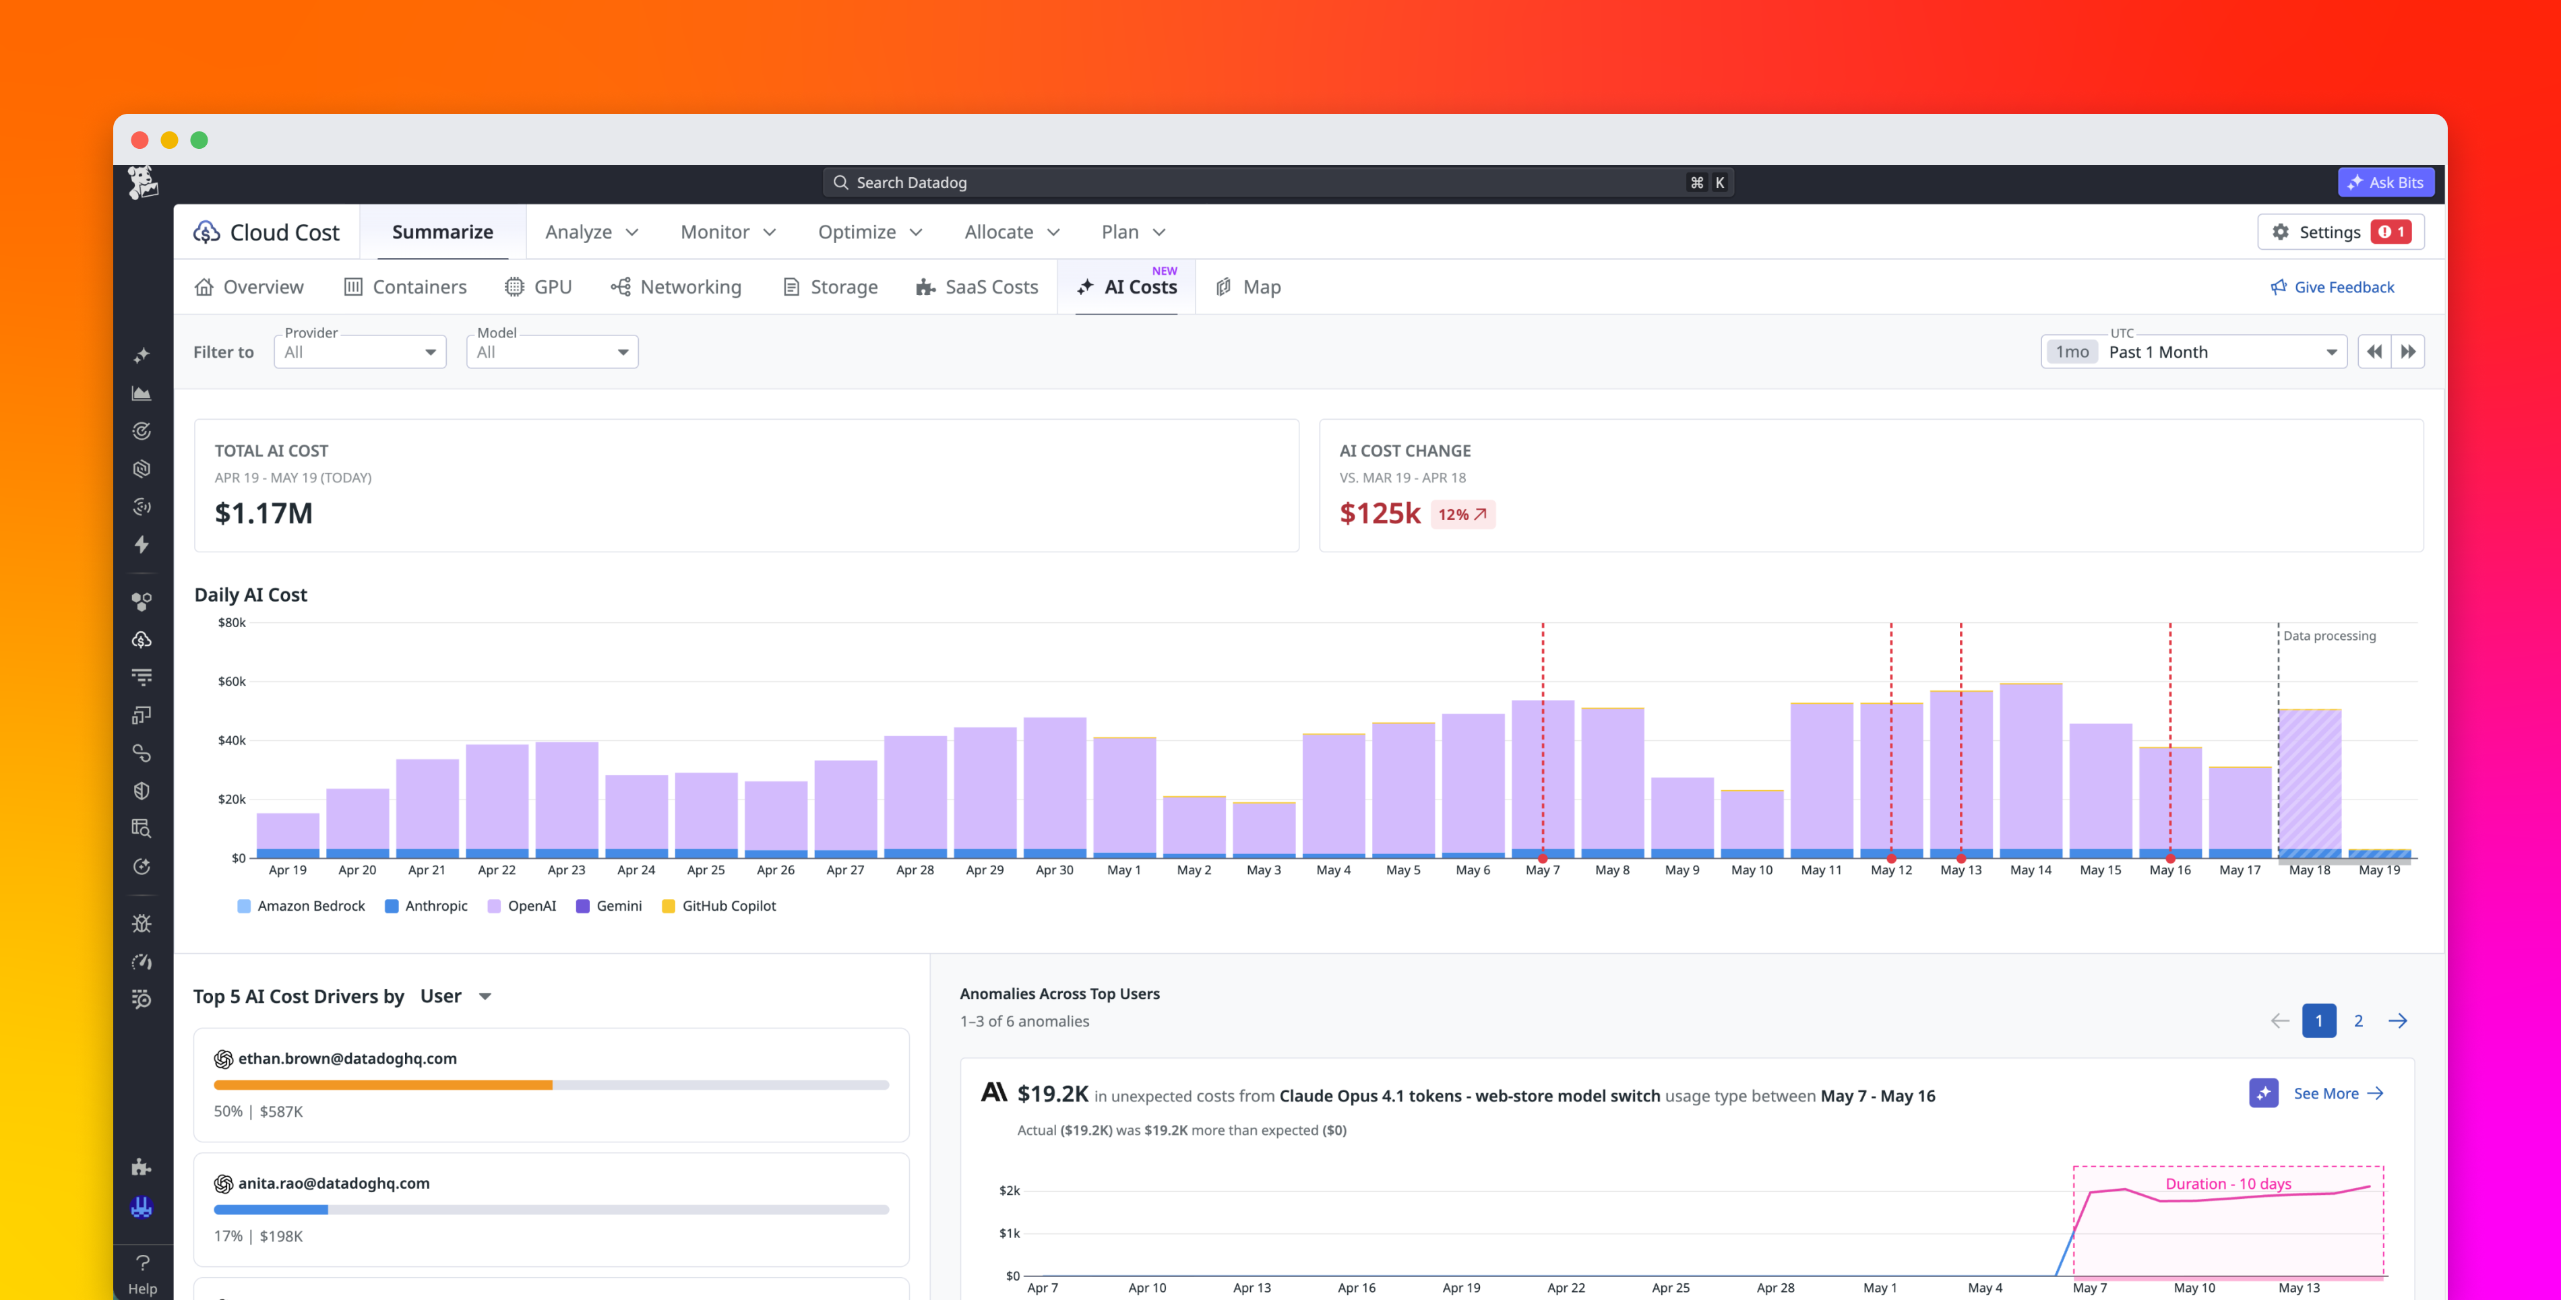Click the gauge speedometer sidebar icon
Viewport: 2561px width, 1300px height.
click(x=142, y=961)
